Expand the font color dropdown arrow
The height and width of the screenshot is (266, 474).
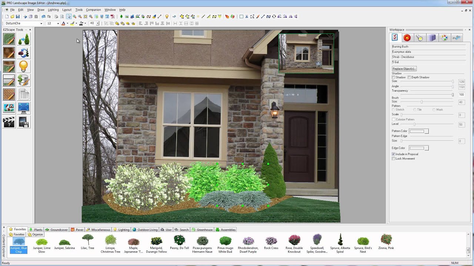click(67, 23)
